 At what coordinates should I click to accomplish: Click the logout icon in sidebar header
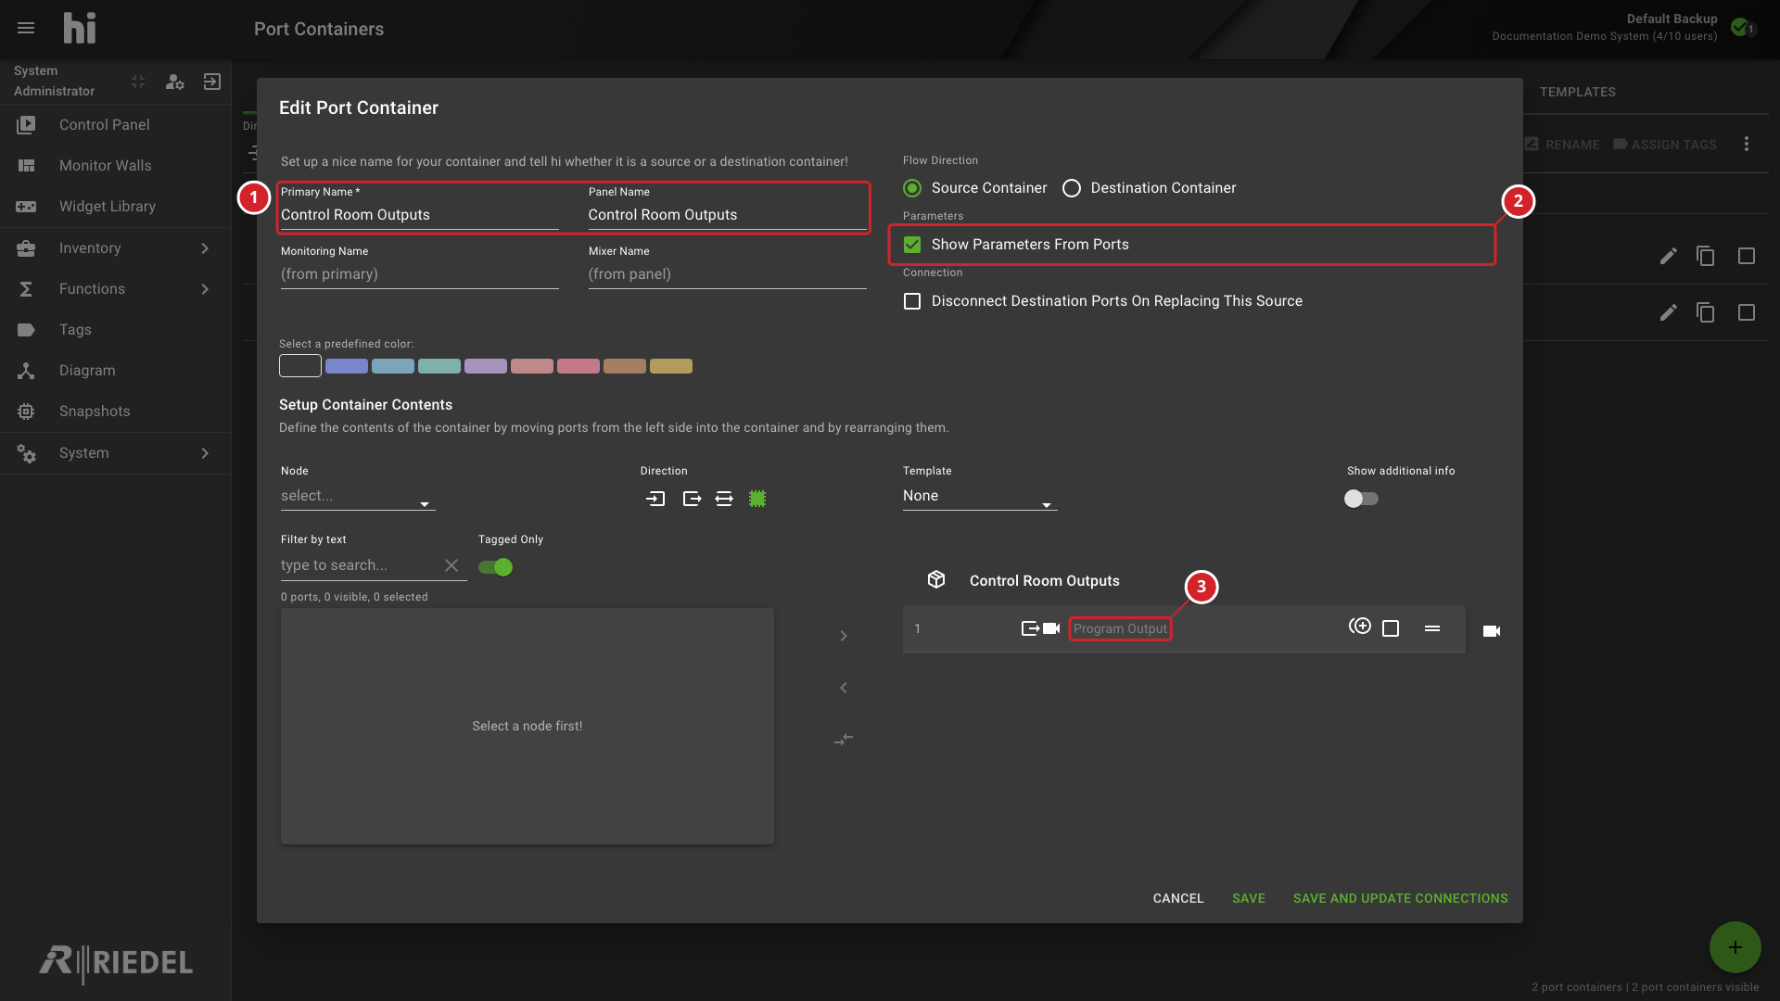pos(212,82)
